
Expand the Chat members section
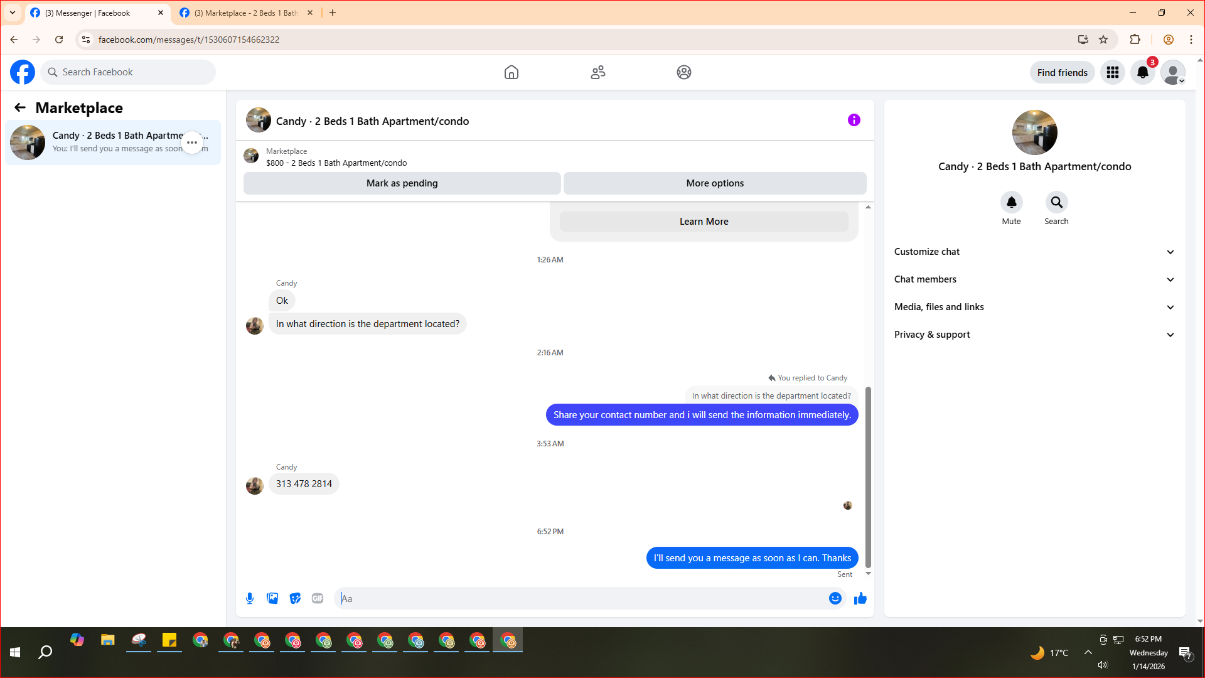click(x=1034, y=279)
